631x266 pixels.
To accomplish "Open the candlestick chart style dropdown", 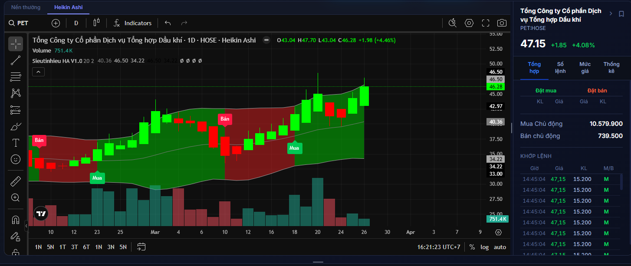I will [96, 23].
